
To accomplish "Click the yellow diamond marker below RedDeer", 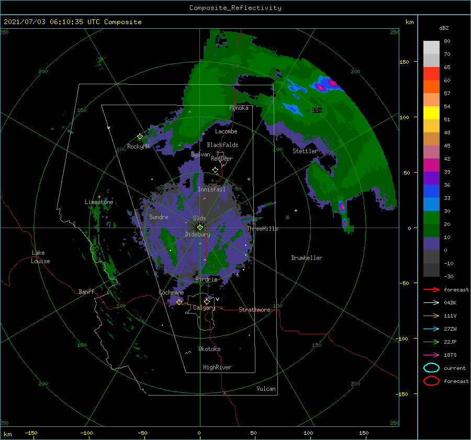I will [215, 170].
